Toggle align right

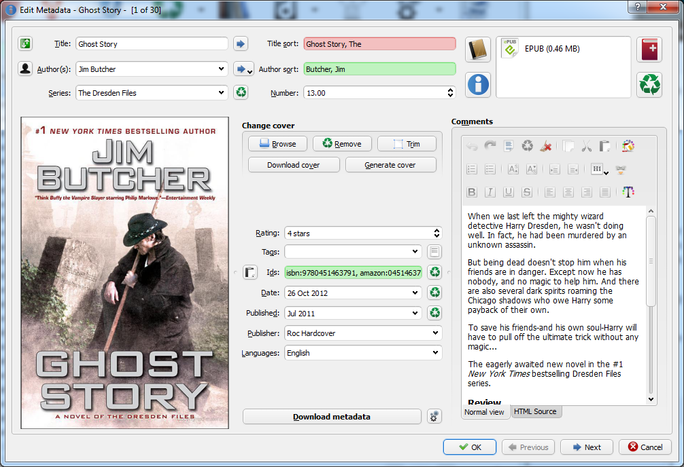[586, 192]
